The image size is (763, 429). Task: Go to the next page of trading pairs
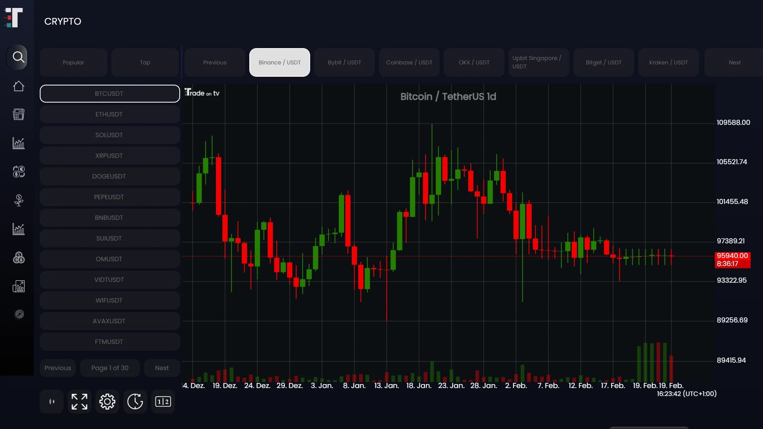[x=161, y=368]
